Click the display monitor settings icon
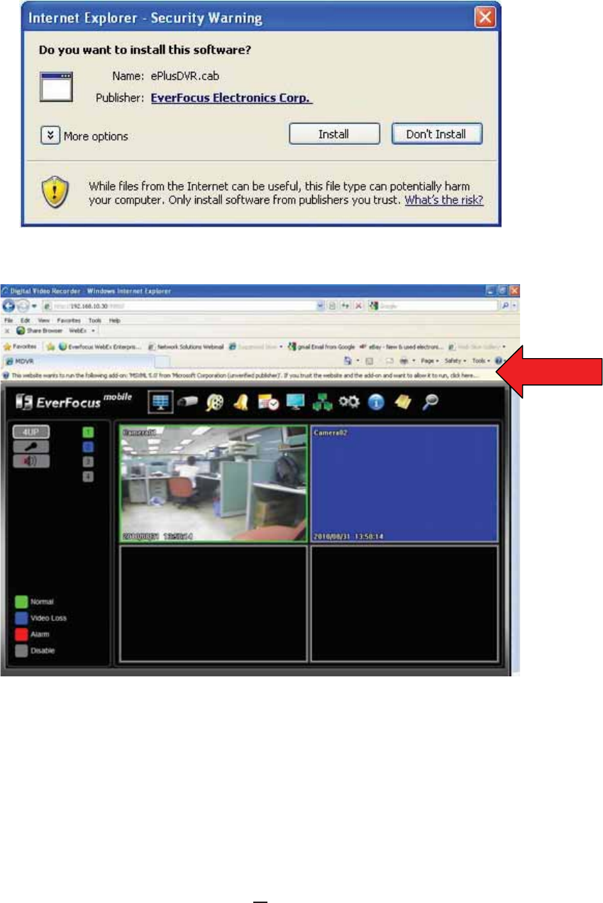 coord(294,403)
